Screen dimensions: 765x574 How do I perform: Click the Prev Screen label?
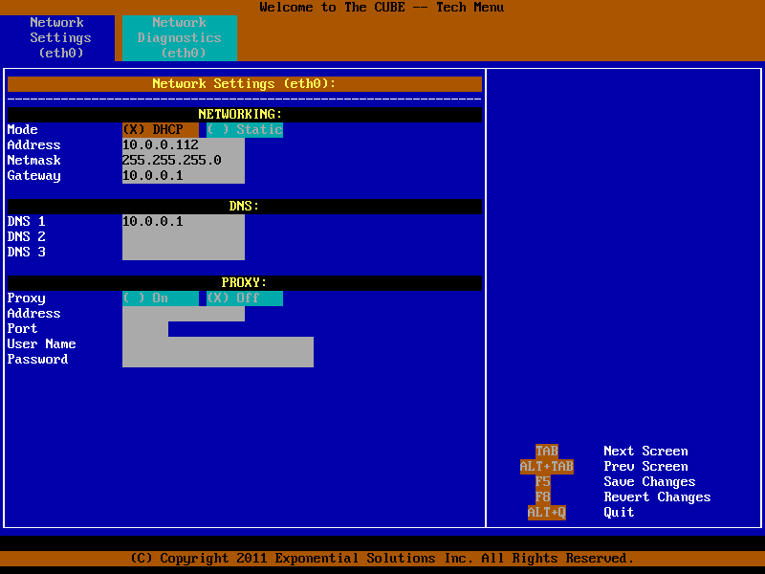(x=646, y=467)
